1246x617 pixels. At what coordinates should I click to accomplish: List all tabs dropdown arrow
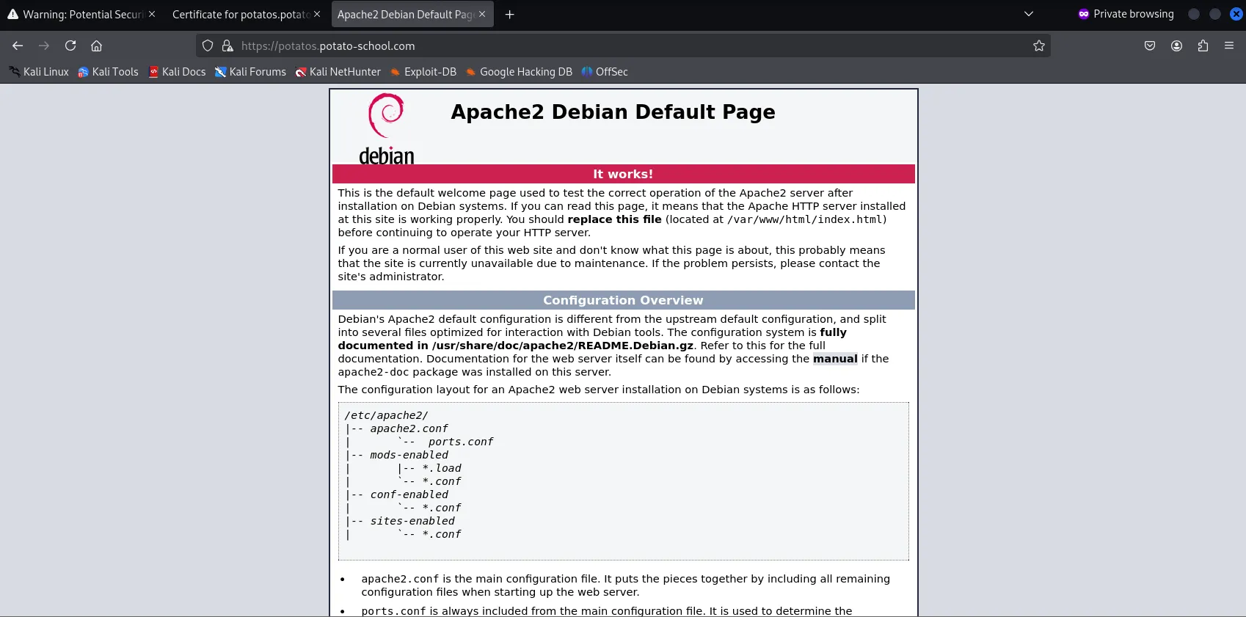(1029, 14)
